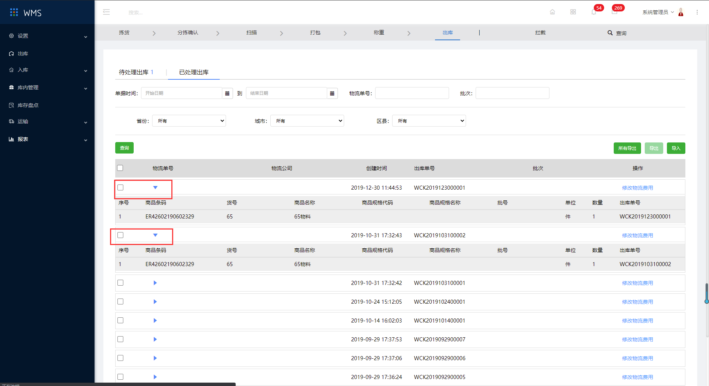Image resolution: width=709 pixels, height=386 pixels.
Task: Check the row for WCK2019092900005
Action: (120, 377)
